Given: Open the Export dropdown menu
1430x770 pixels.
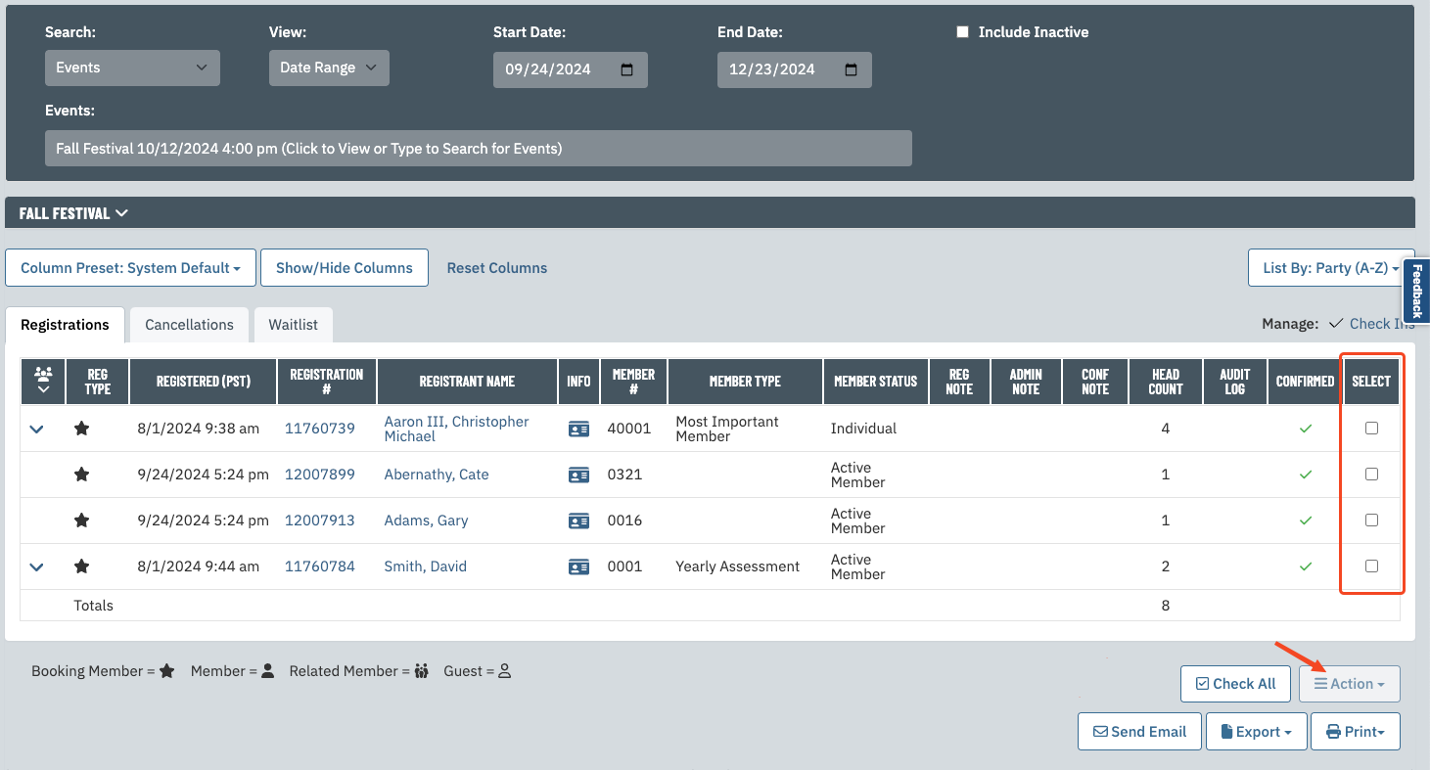Looking at the screenshot, I should tap(1257, 732).
